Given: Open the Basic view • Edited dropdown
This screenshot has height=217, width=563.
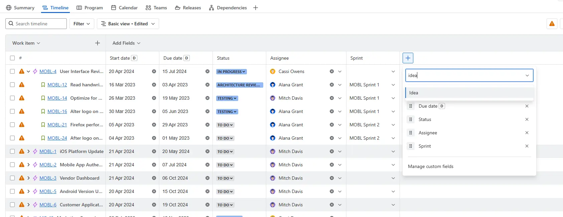Looking at the screenshot, I should coord(128,24).
